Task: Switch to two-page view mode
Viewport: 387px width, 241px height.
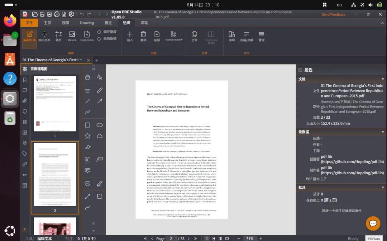Action: click(220, 238)
